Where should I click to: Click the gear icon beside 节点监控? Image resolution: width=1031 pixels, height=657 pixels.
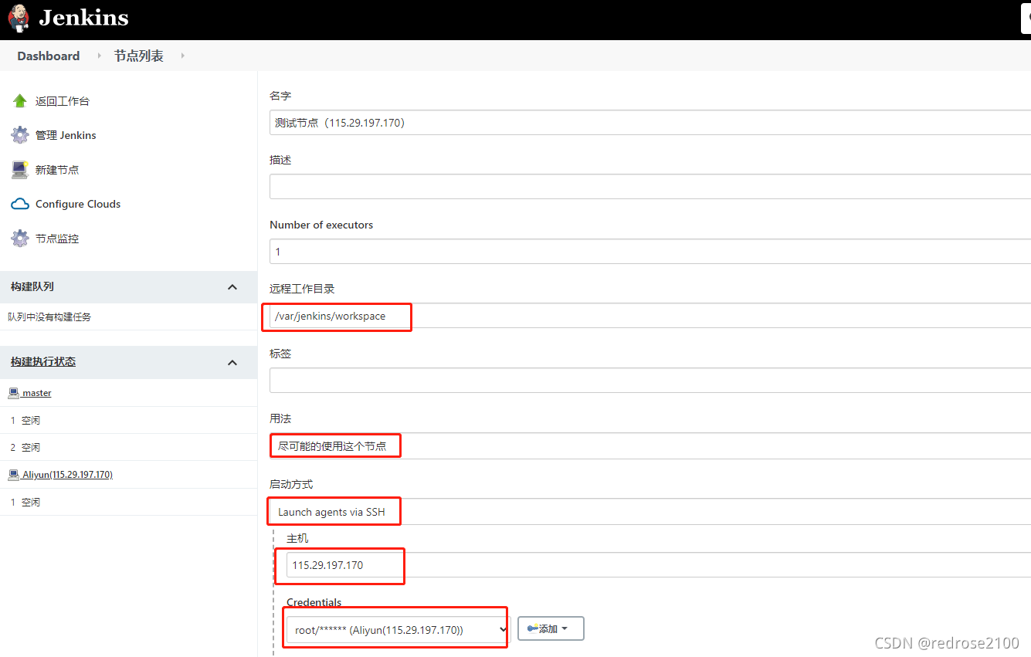(x=20, y=239)
